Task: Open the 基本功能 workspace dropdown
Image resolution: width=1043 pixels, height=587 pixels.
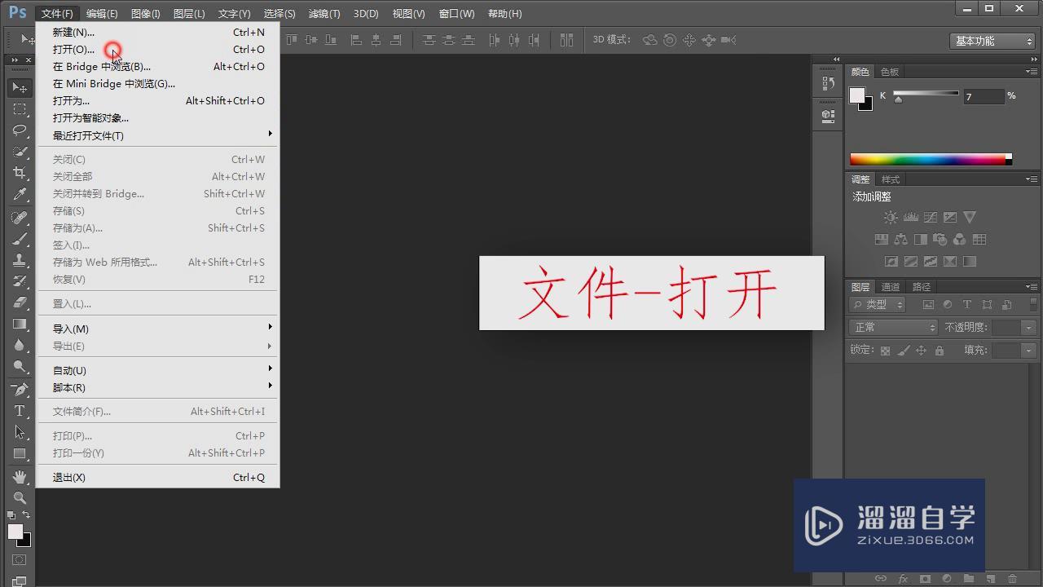Action: point(992,41)
